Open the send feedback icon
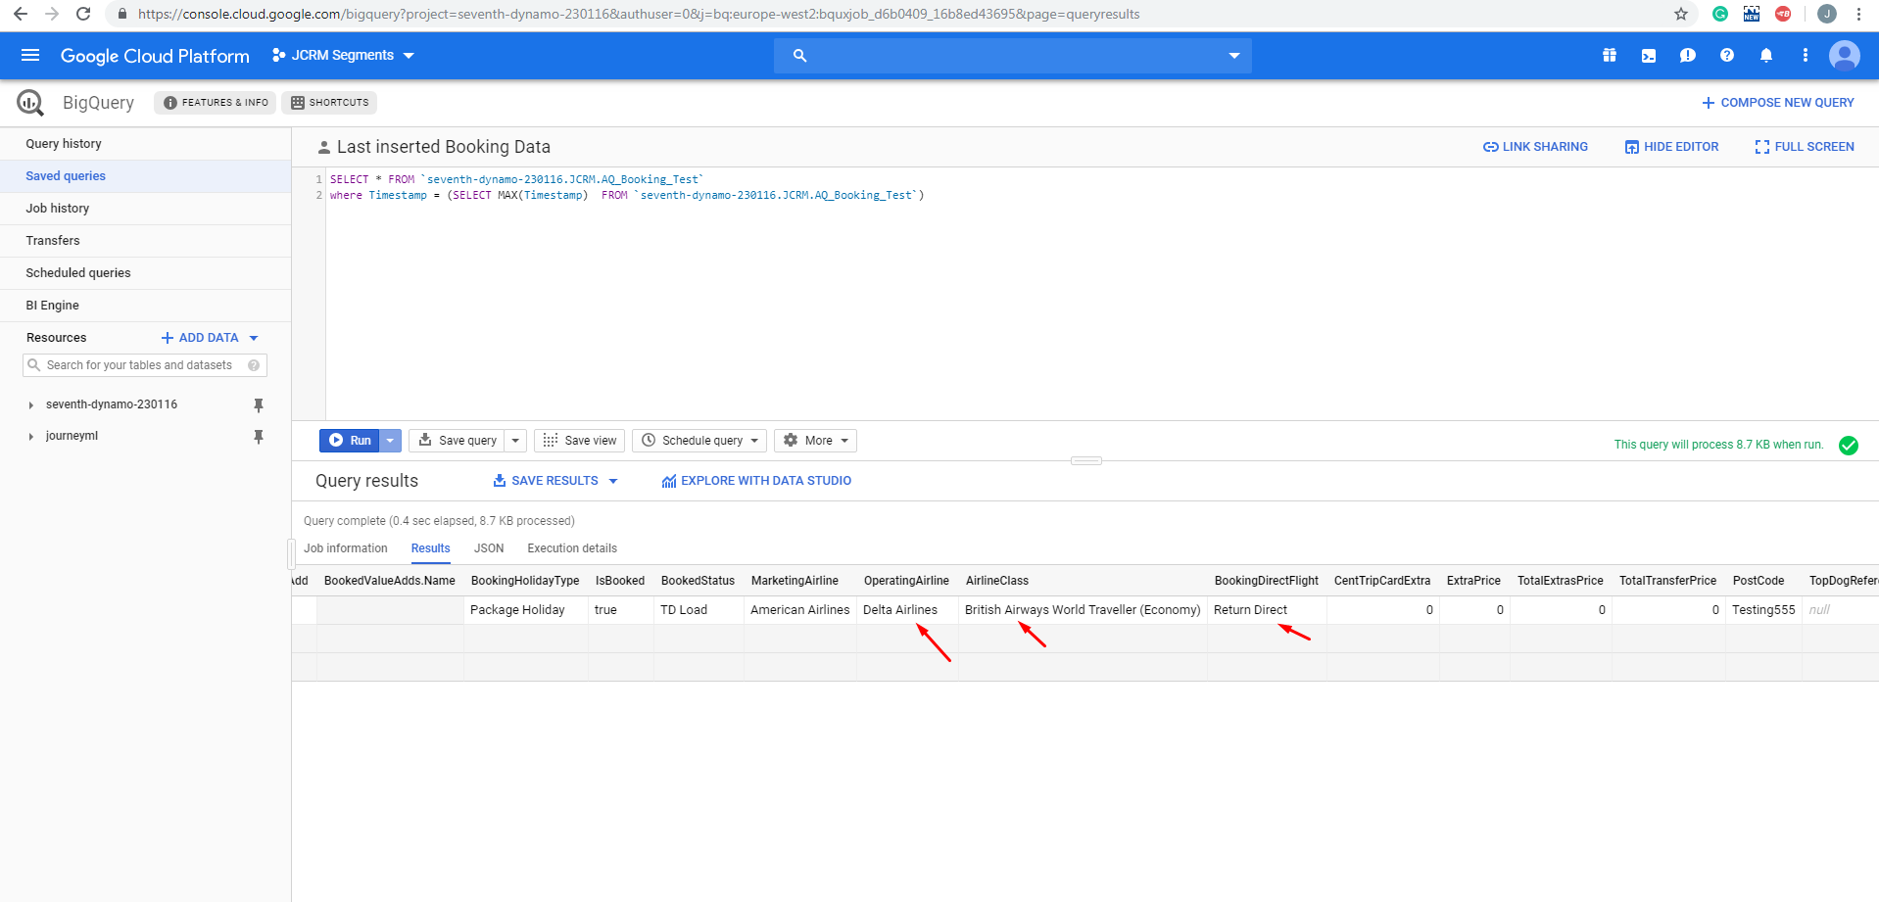The image size is (1879, 902). pyautogui.click(x=1688, y=56)
